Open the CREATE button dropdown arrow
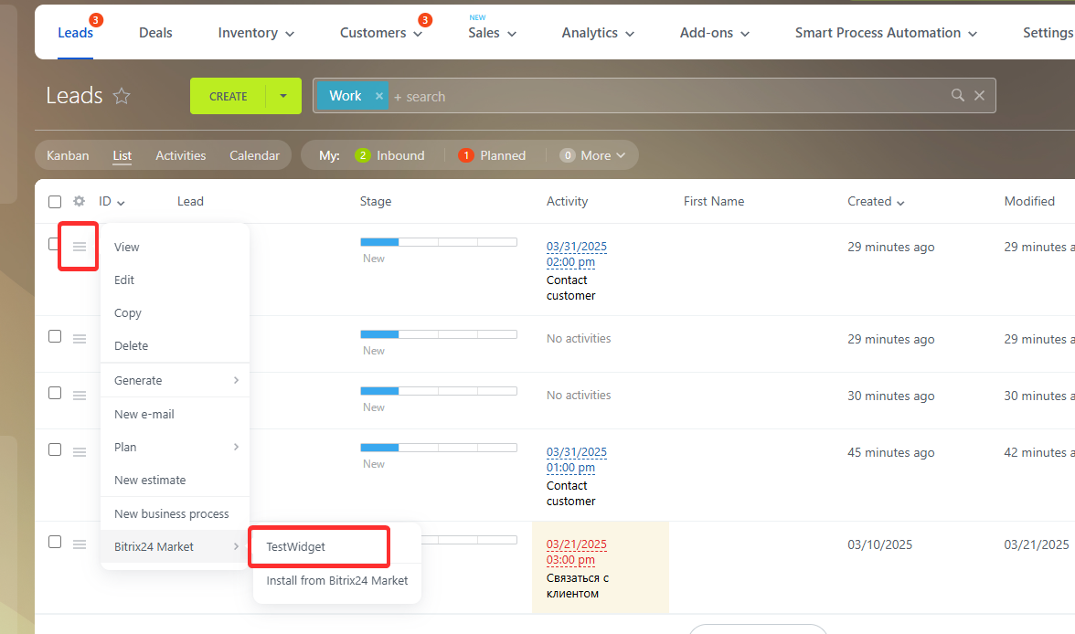The height and width of the screenshot is (634, 1075). [283, 95]
